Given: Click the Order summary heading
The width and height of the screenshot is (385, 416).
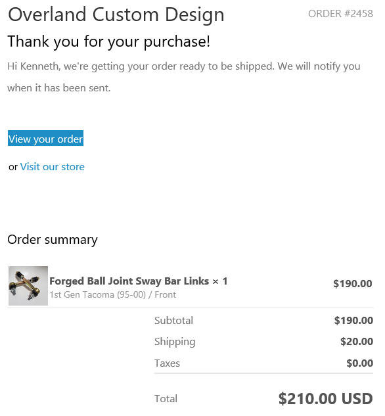Looking at the screenshot, I should click(x=53, y=240).
